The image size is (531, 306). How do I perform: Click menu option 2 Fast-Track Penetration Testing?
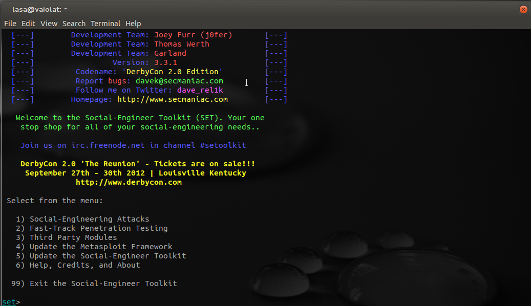[x=92, y=228]
